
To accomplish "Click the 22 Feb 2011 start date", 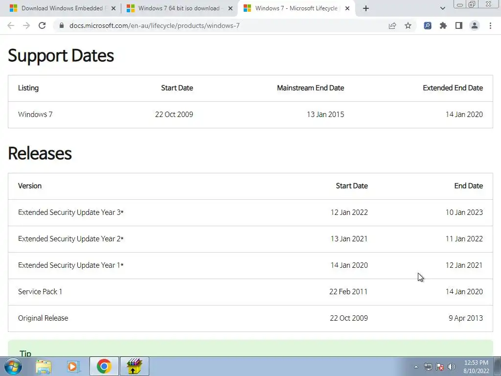I will (x=348, y=292).
